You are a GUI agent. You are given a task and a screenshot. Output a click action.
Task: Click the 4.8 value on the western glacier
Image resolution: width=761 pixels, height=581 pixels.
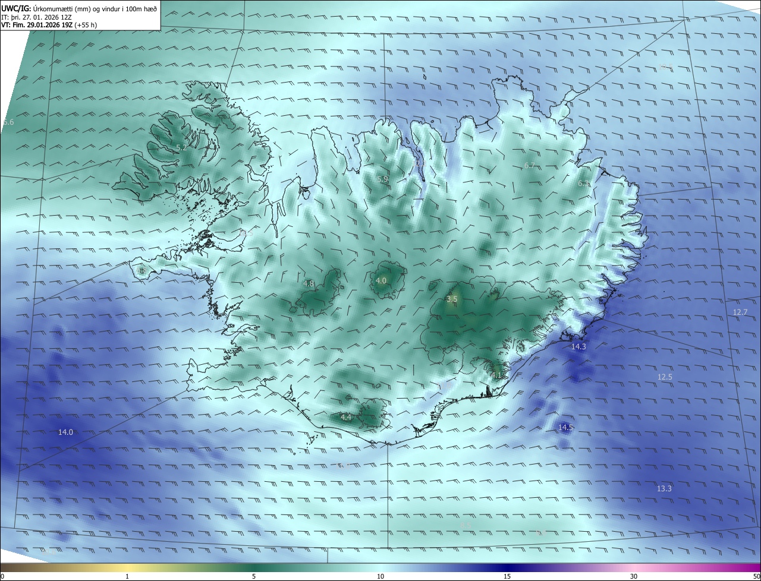309,284
